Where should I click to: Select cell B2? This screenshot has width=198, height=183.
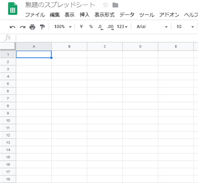click(x=69, y=62)
